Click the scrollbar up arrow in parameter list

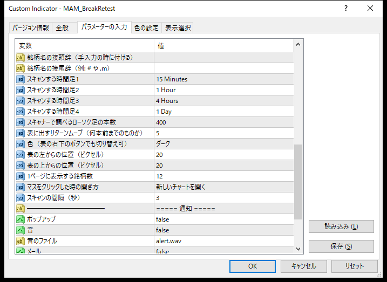(298, 44)
